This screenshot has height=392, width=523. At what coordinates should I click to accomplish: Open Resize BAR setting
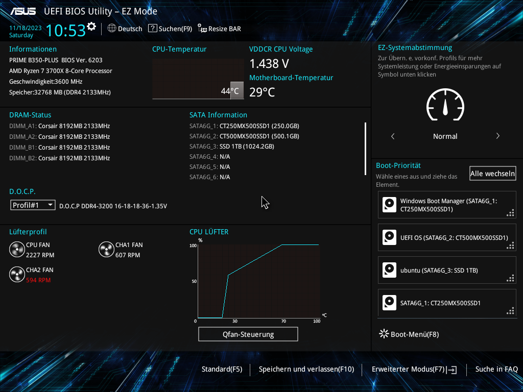coord(225,29)
